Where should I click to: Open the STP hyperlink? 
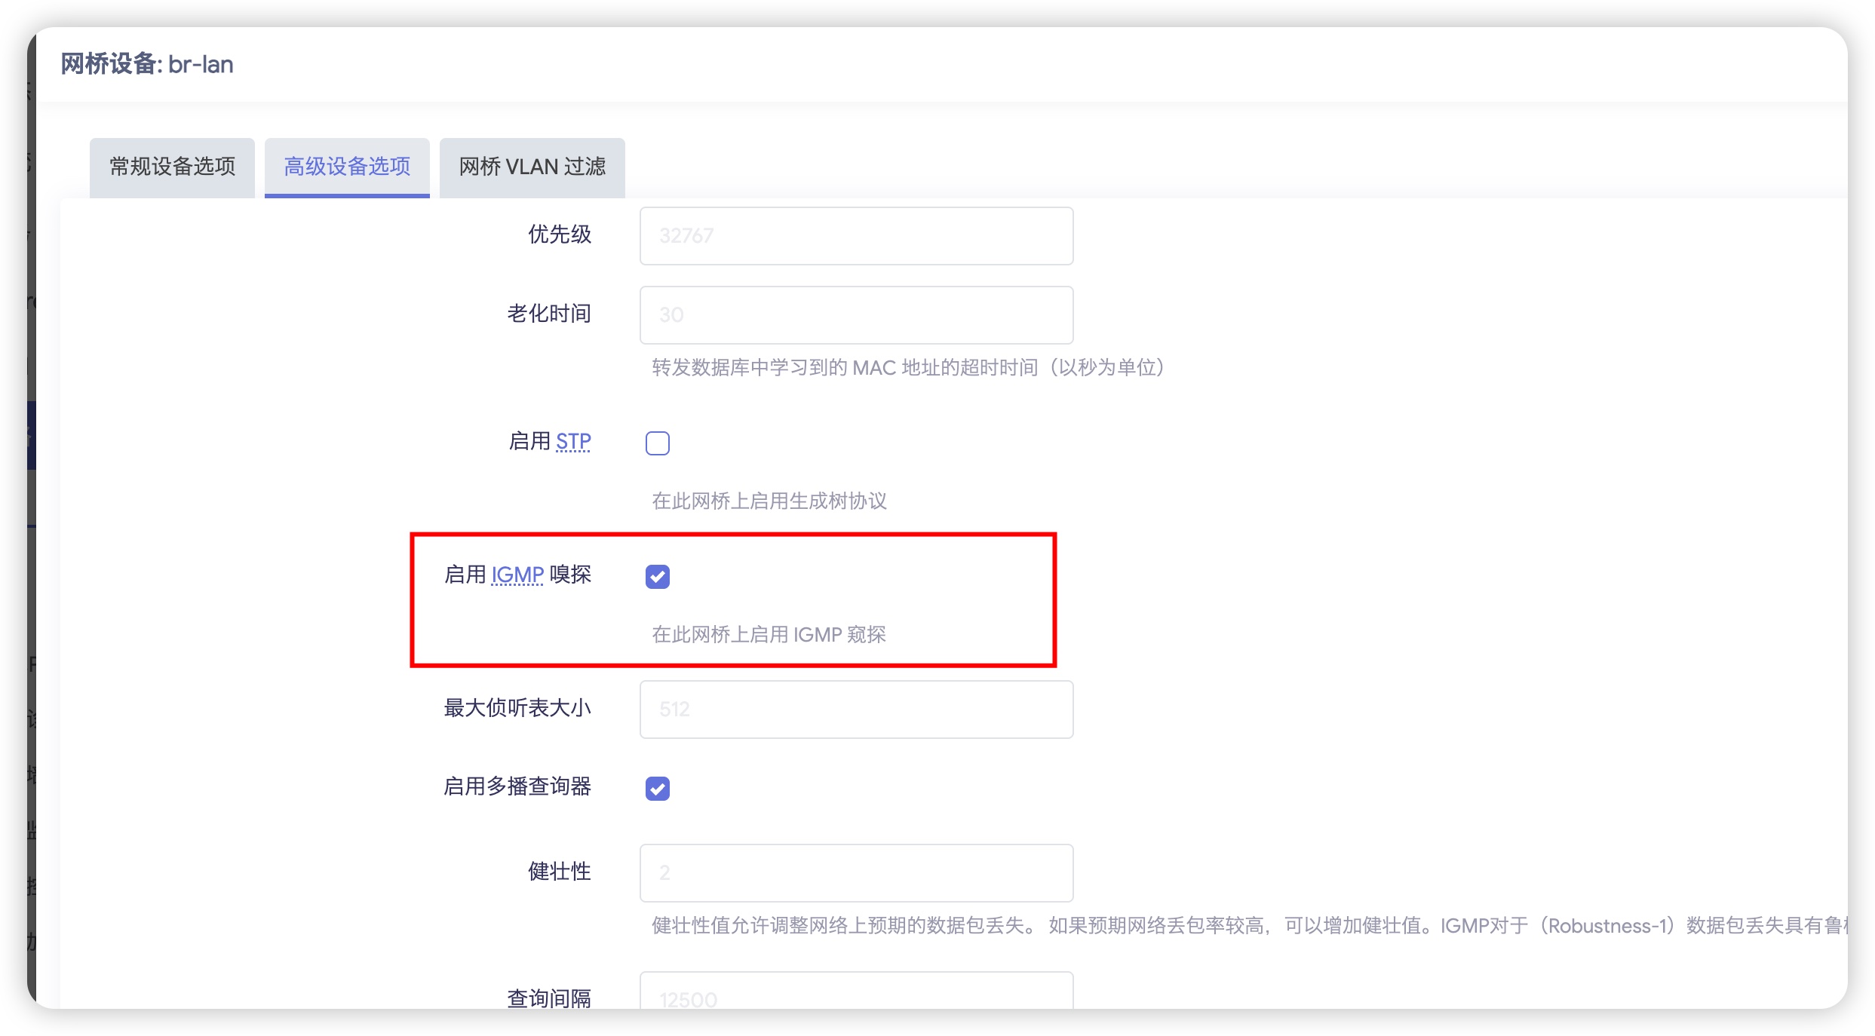pos(573,441)
